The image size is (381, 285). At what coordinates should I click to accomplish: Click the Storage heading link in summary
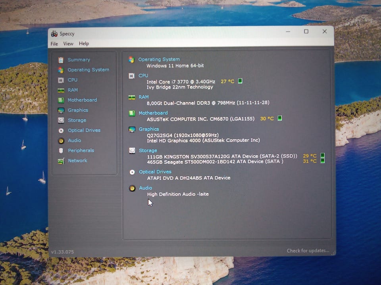[x=148, y=150]
